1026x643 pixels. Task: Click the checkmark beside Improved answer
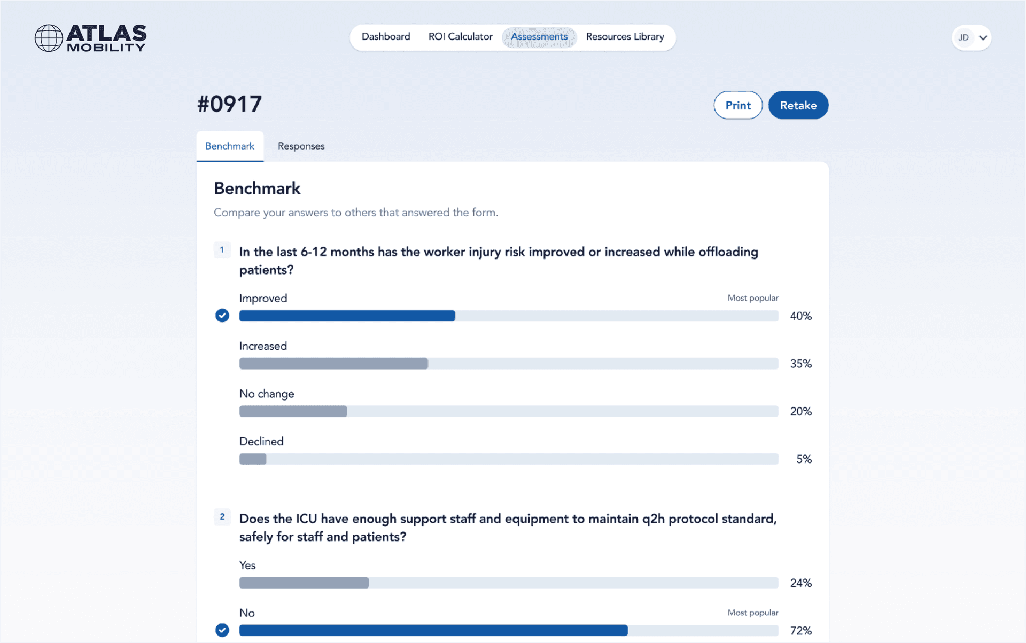(222, 316)
